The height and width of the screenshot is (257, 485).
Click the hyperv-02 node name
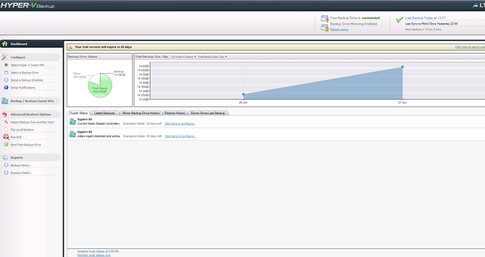point(85,132)
